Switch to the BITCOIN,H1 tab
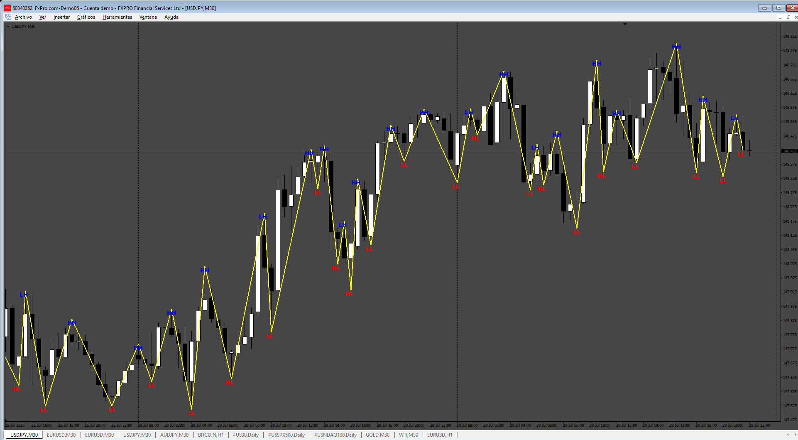The height and width of the screenshot is (440, 798). click(211, 435)
